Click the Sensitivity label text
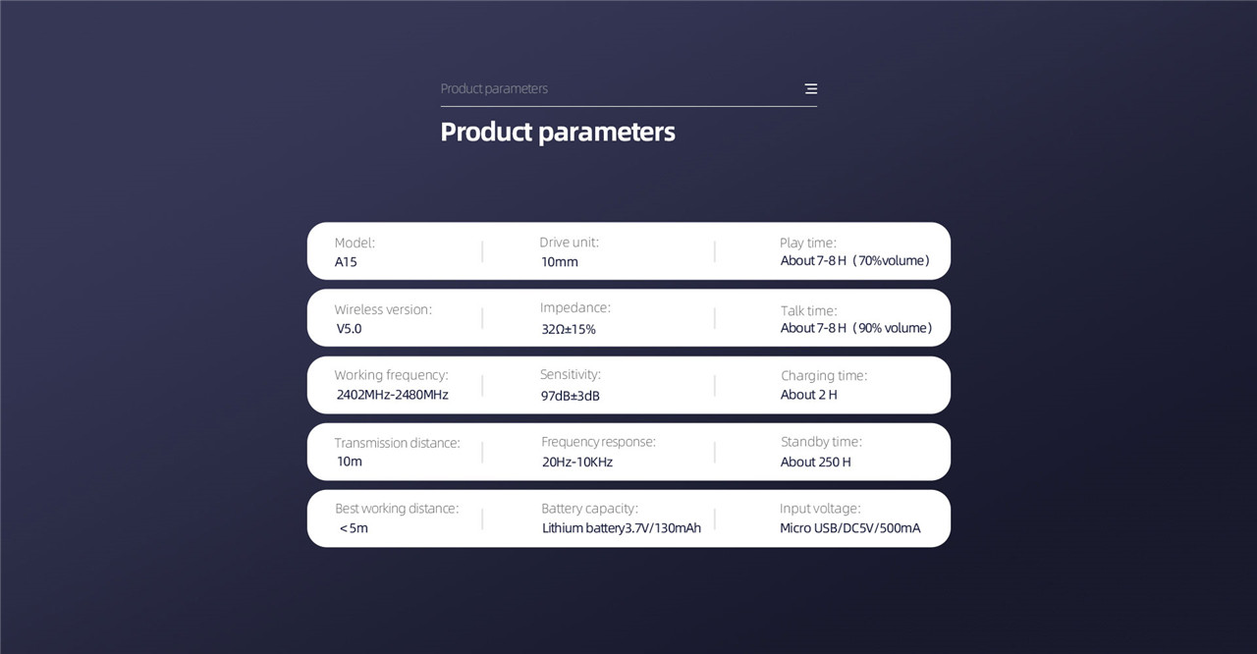 (570, 374)
